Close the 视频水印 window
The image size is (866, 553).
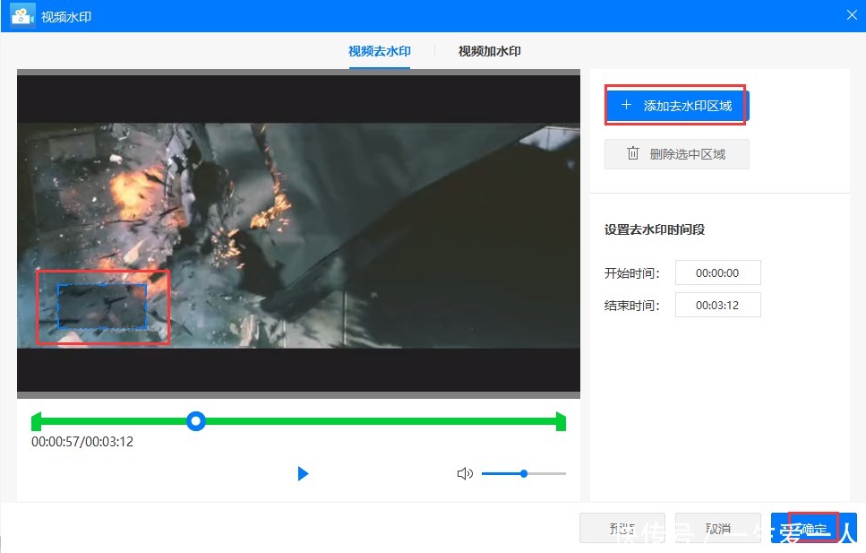coord(852,15)
